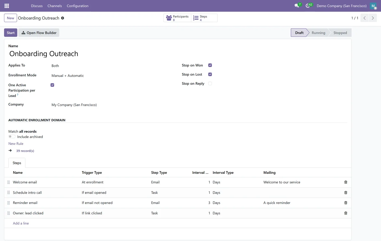The width and height of the screenshot is (381, 241).
Task: Grab the drag handle of Welcome email row
Action: 8,182
